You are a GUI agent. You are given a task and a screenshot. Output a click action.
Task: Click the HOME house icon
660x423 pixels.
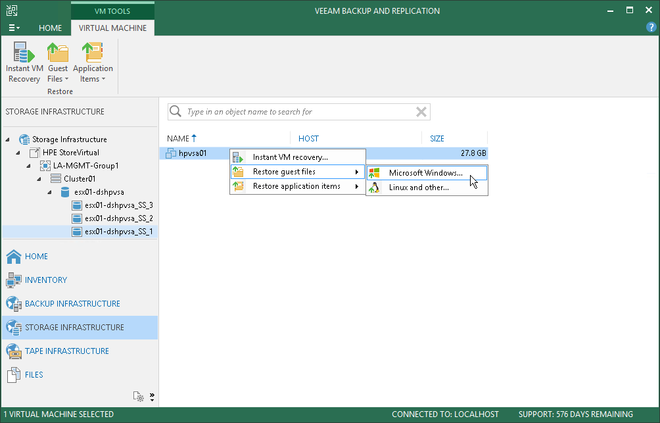14,256
